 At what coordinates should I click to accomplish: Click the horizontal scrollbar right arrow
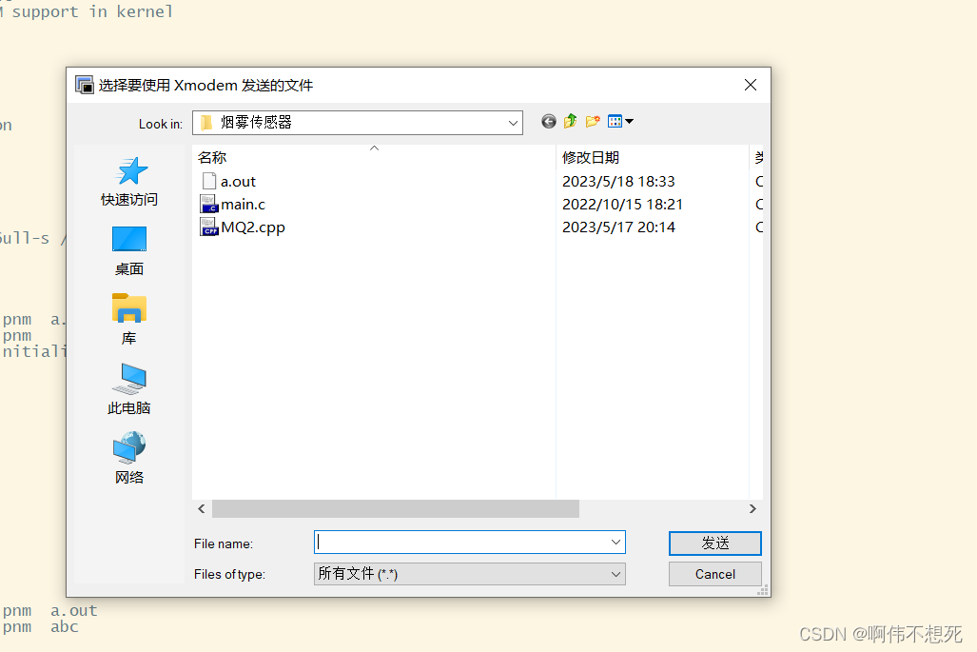[752, 508]
